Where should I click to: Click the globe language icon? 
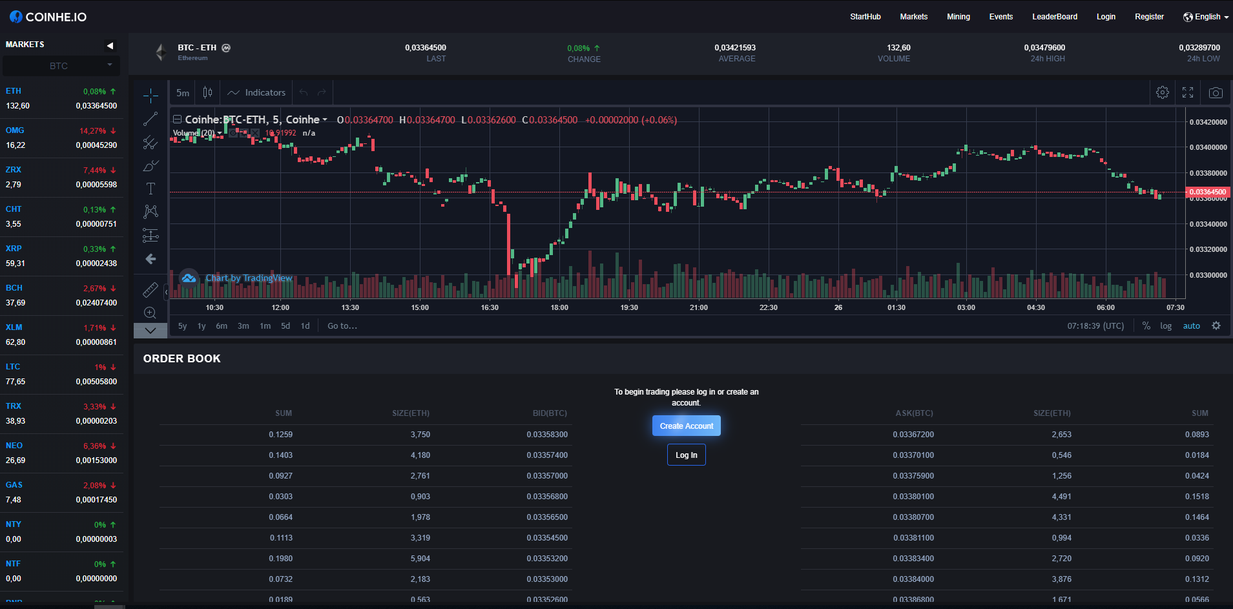(x=1188, y=17)
